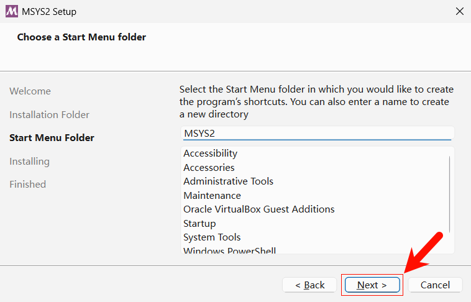Select the Welcome step in sidebar
This screenshot has width=471, height=302.
tap(30, 91)
